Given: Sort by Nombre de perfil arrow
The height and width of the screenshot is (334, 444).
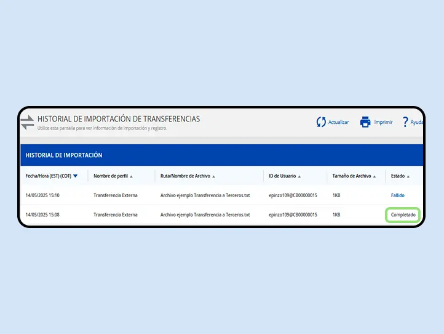Looking at the screenshot, I should pos(131,176).
